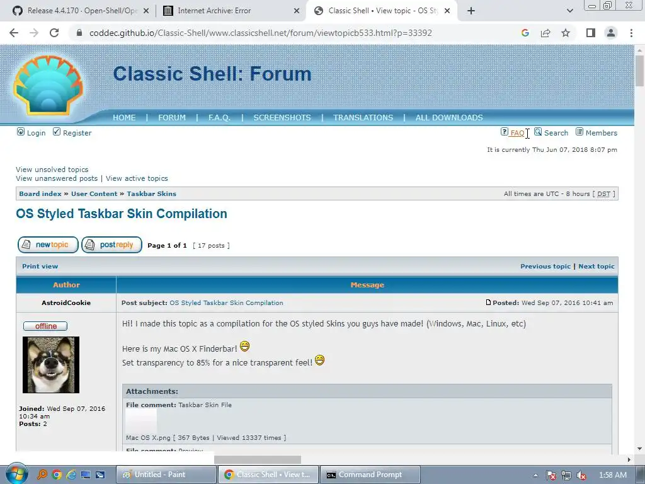
Task: Click the muted volume tray icon
Action: 581,475
